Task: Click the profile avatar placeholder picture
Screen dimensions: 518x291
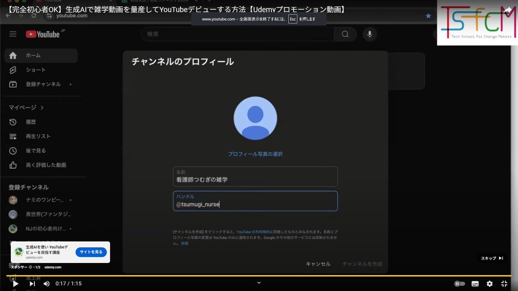Action: pos(255,118)
